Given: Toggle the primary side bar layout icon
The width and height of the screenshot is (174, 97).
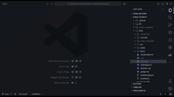Looking at the screenshot, I should click(x=158, y=4).
